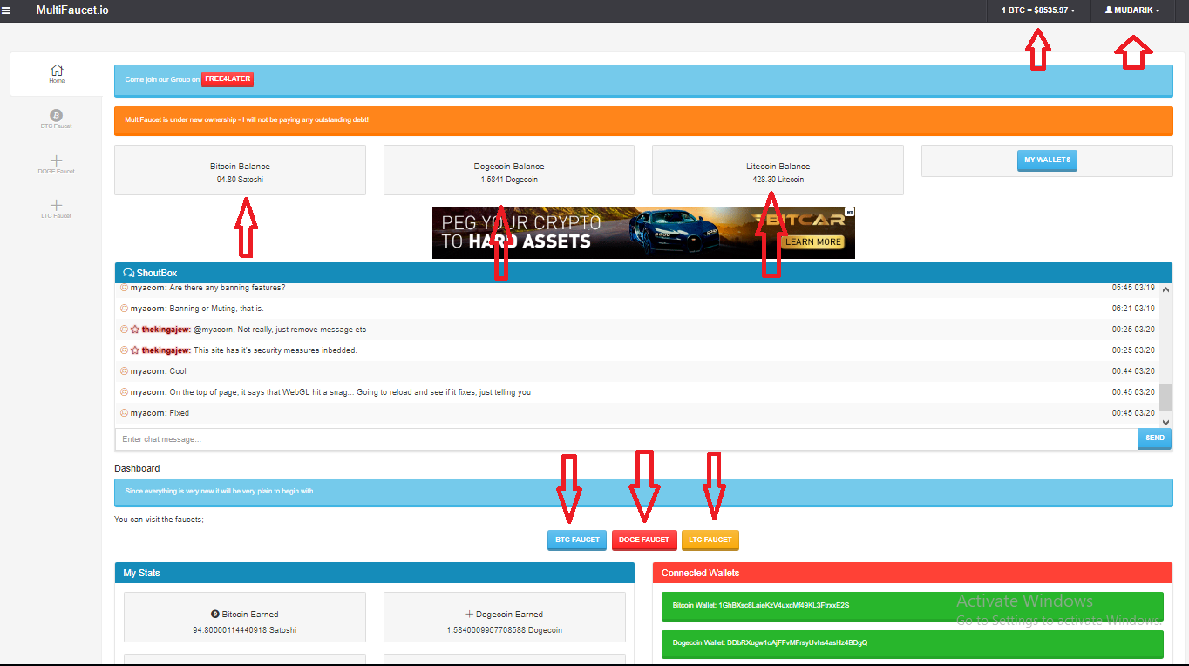Expand the 1 BTC price dropdown
Viewport: 1189px width, 666px height.
pos(1038,10)
